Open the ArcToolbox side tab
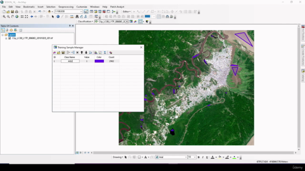The height and width of the screenshot is (171, 305). pyautogui.click(x=303, y=33)
